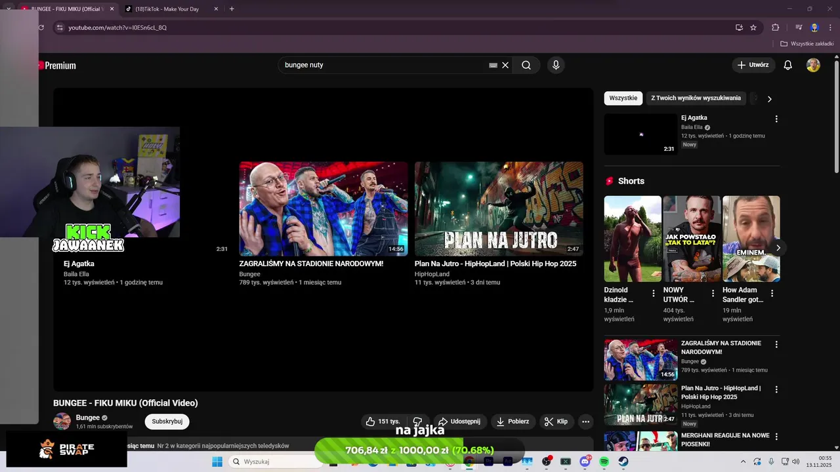Image resolution: width=840 pixels, height=472 pixels.
Task: Download video with Pobierz button
Action: click(x=513, y=422)
